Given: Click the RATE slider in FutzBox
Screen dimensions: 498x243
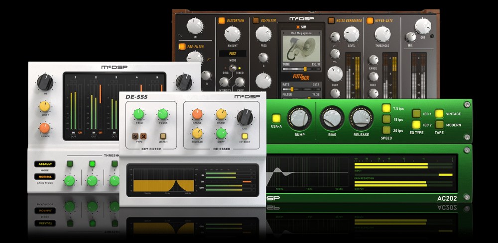Looking at the screenshot, I should [301, 89].
